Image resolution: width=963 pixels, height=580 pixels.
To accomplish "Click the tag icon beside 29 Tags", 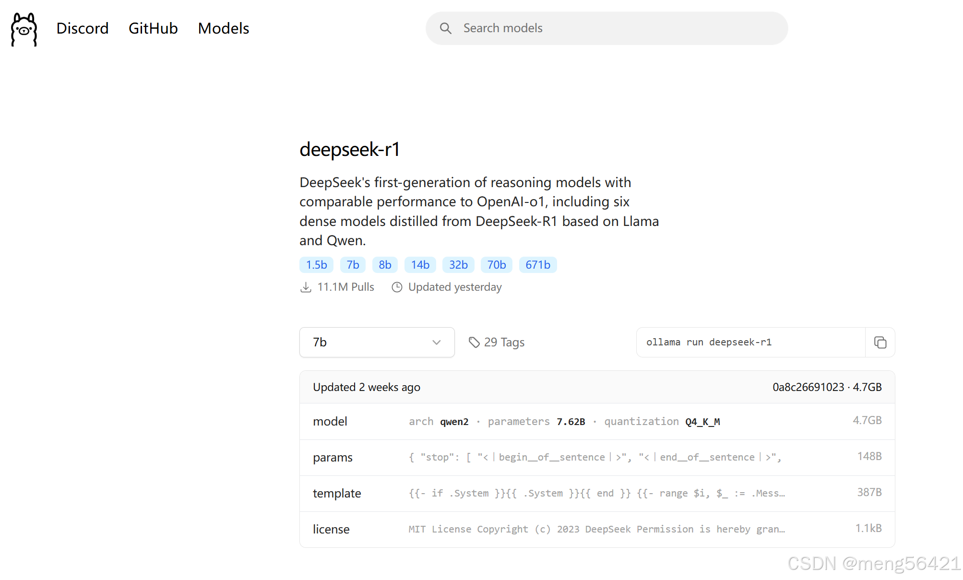I will pyautogui.click(x=475, y=342).
